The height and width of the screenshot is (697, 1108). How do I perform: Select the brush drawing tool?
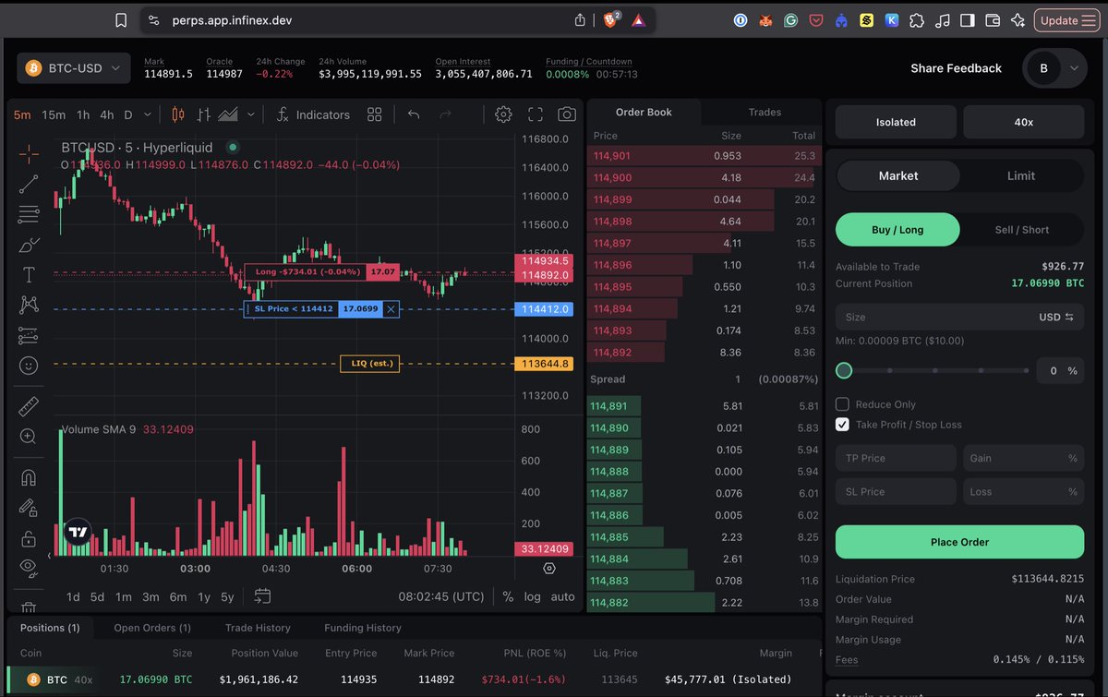coord(29,245)
